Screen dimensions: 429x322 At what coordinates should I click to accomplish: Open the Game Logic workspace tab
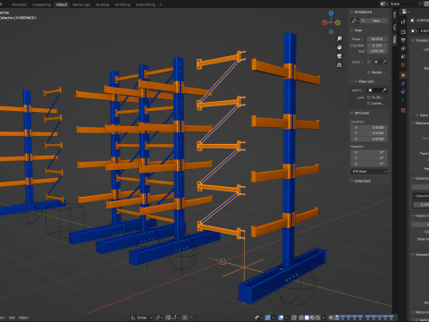point(81,4)
